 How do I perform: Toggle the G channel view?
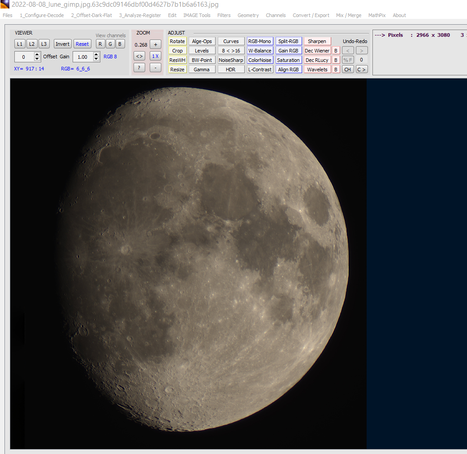point(110,44)
